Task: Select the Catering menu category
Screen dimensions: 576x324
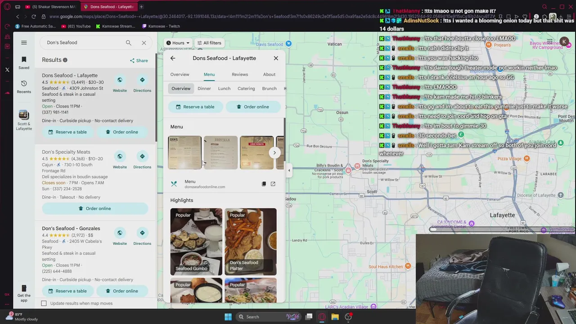Action: click(x=246, y=89)
